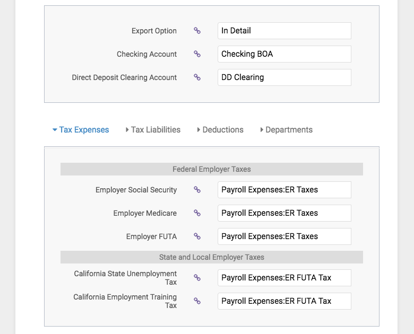Click link icon beside Checking Account
Image resolution: width=414 pixels, height=334 pixels.
click(197, 54)
